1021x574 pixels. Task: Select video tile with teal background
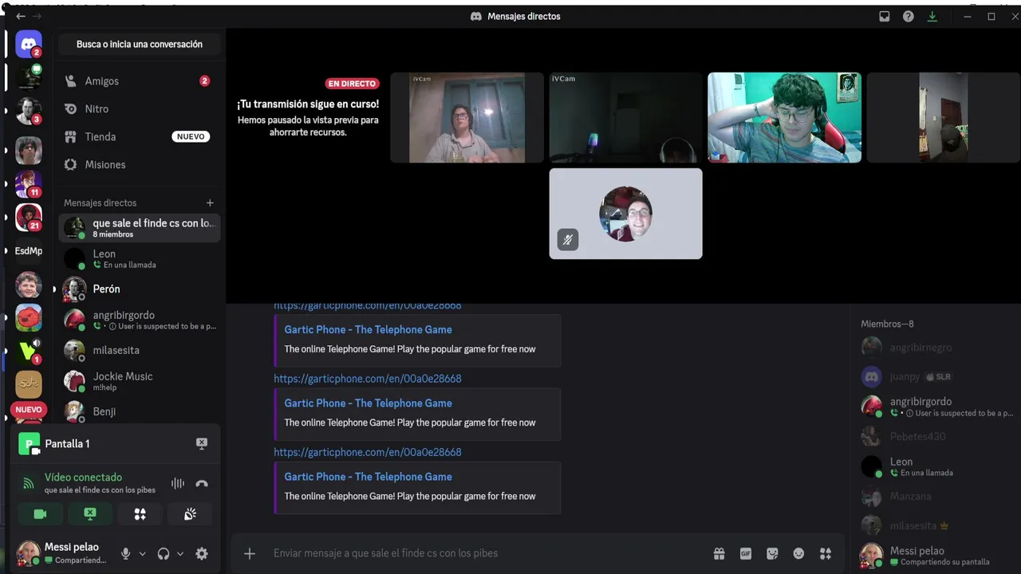coord(785,118)
